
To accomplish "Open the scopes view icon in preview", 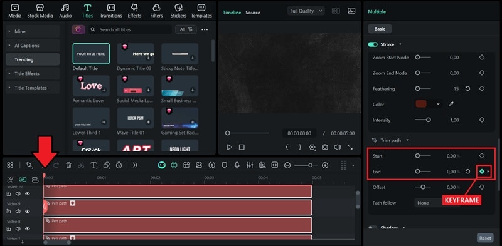I will (x=351, y=11).
